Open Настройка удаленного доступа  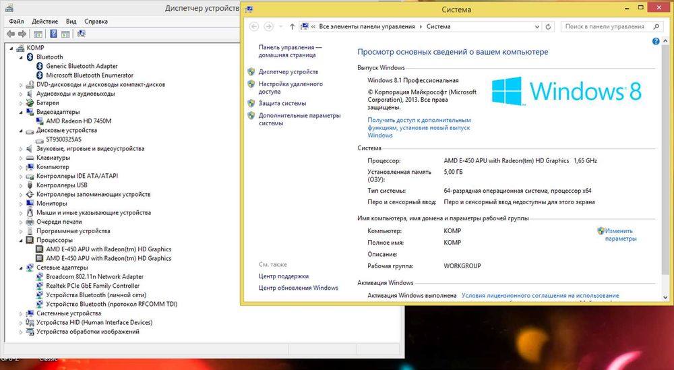click(x=290, y=88)
